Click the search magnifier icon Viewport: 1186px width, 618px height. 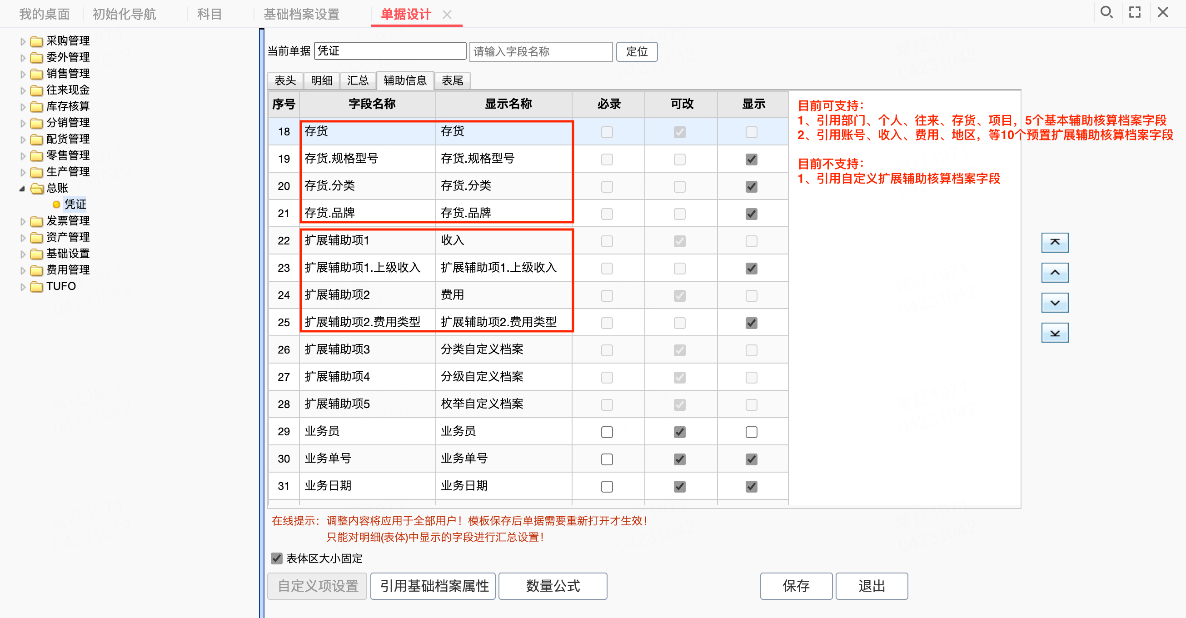pos(1106,12)
